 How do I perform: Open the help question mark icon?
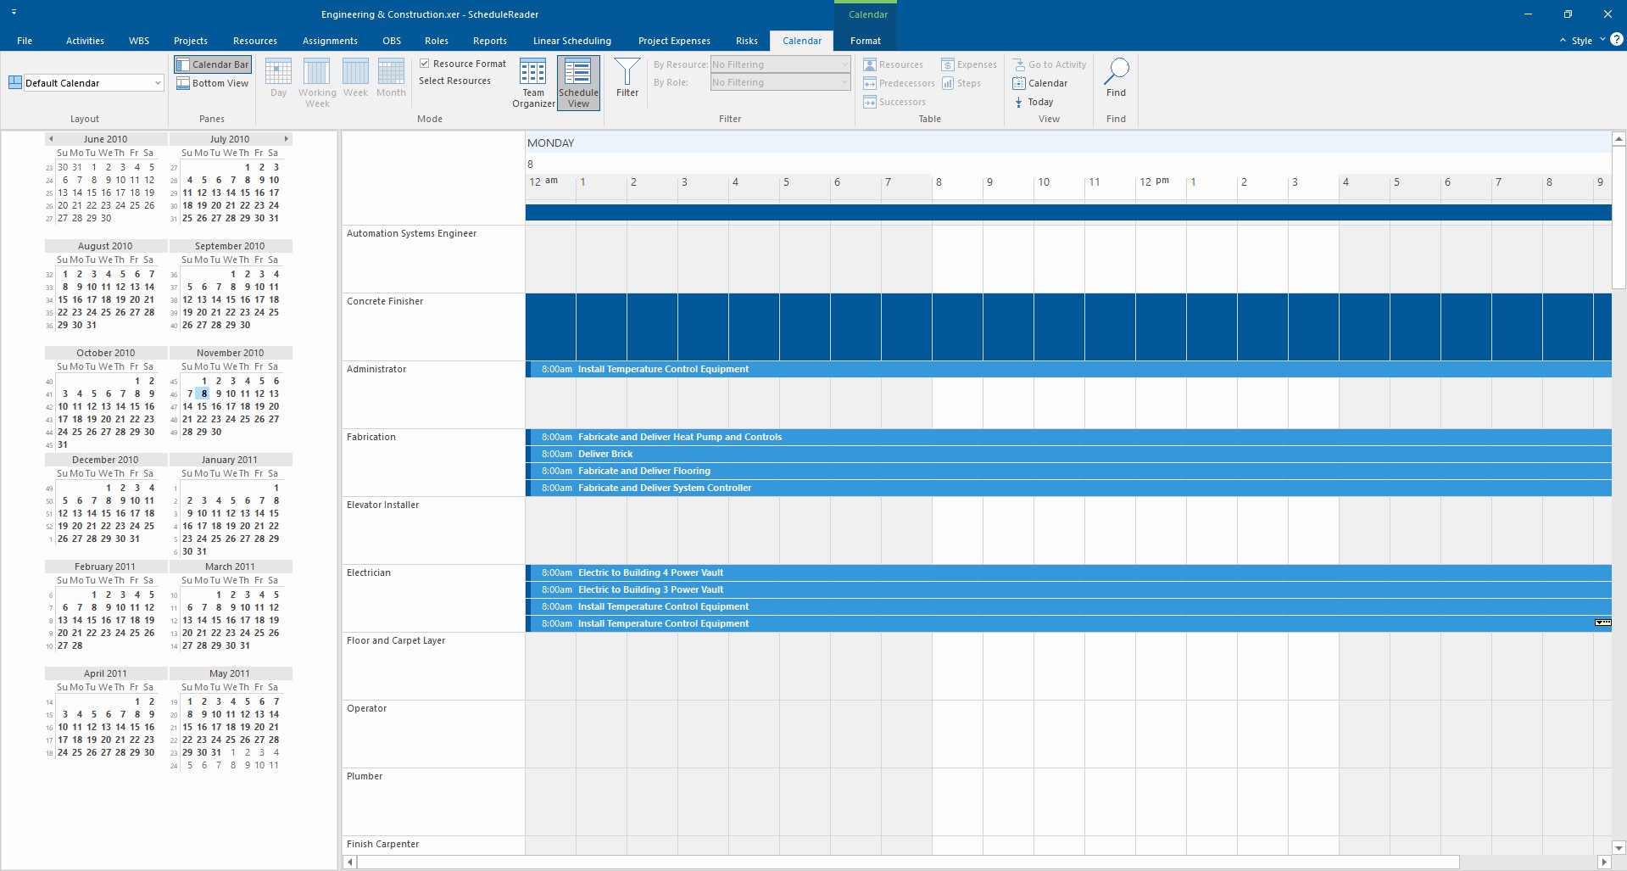tap(1617, 39)
